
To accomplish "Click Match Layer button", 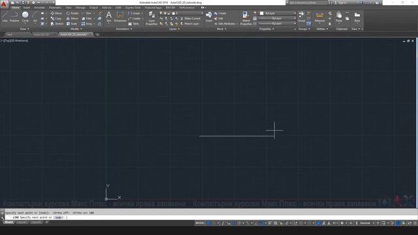I will [189, 23].
